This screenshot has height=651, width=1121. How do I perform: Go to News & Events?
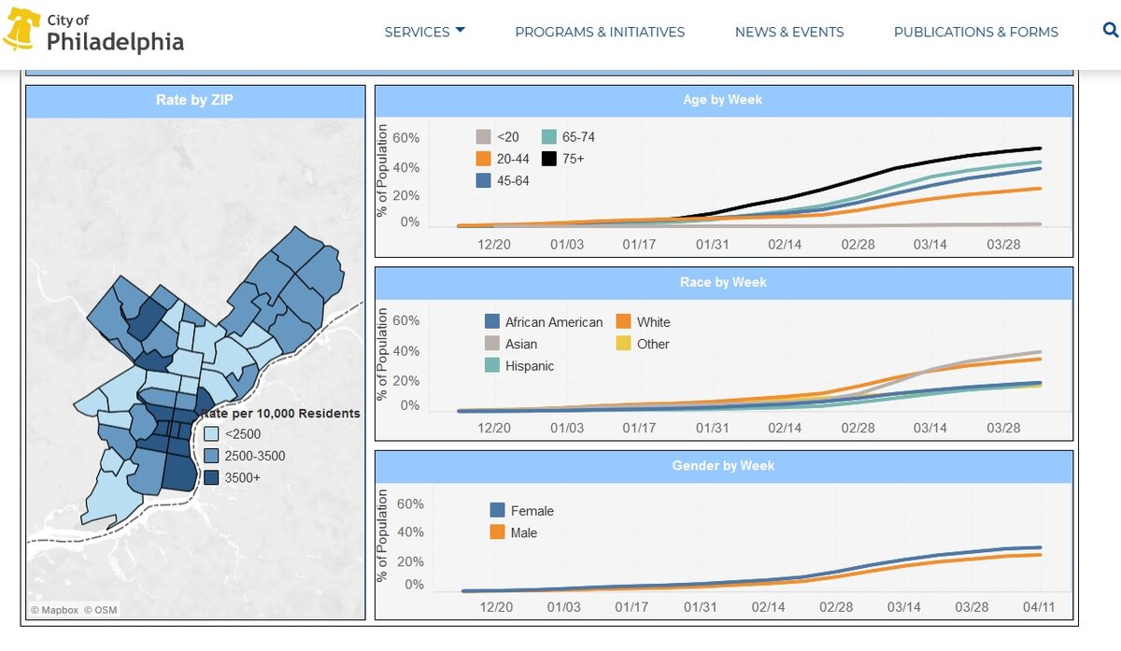point(789,32)
